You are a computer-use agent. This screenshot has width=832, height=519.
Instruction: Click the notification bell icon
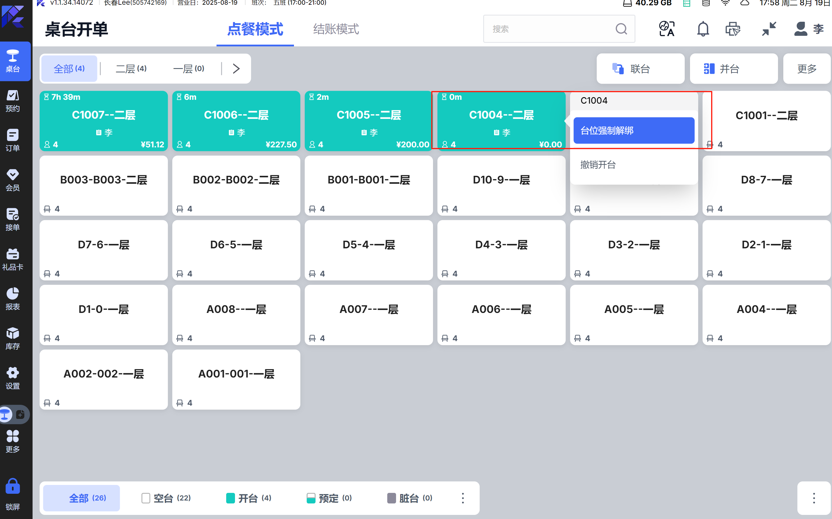pyautogui.click(x=703, y=29)
